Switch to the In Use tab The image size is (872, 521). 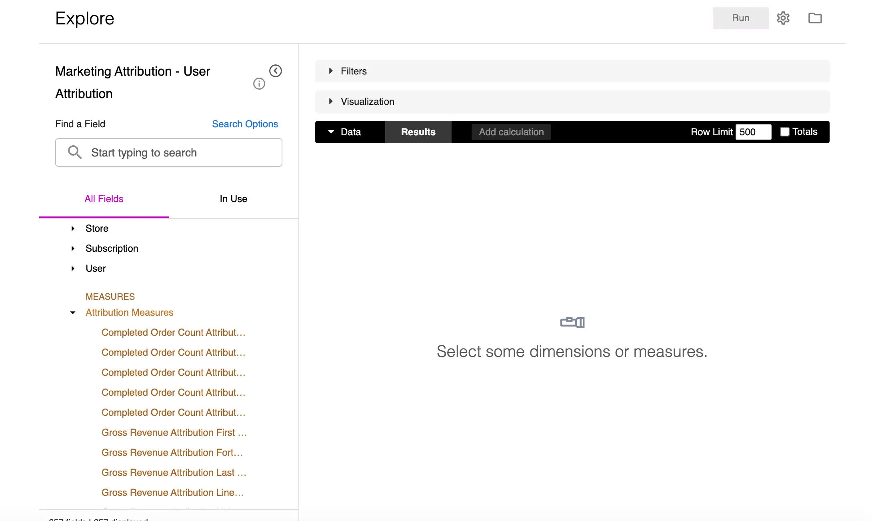click(234, 199)
